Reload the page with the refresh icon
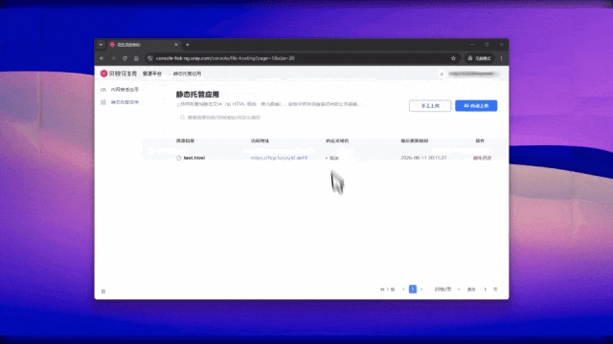613x344 pixels. [125, 58]
